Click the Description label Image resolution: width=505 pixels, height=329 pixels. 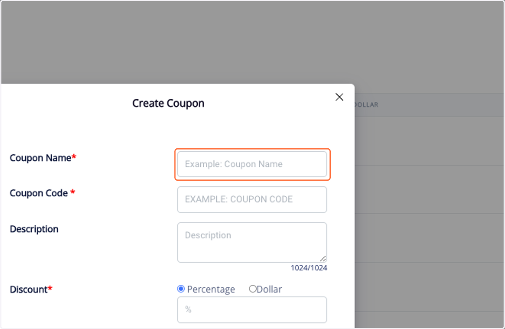(34, 229)
